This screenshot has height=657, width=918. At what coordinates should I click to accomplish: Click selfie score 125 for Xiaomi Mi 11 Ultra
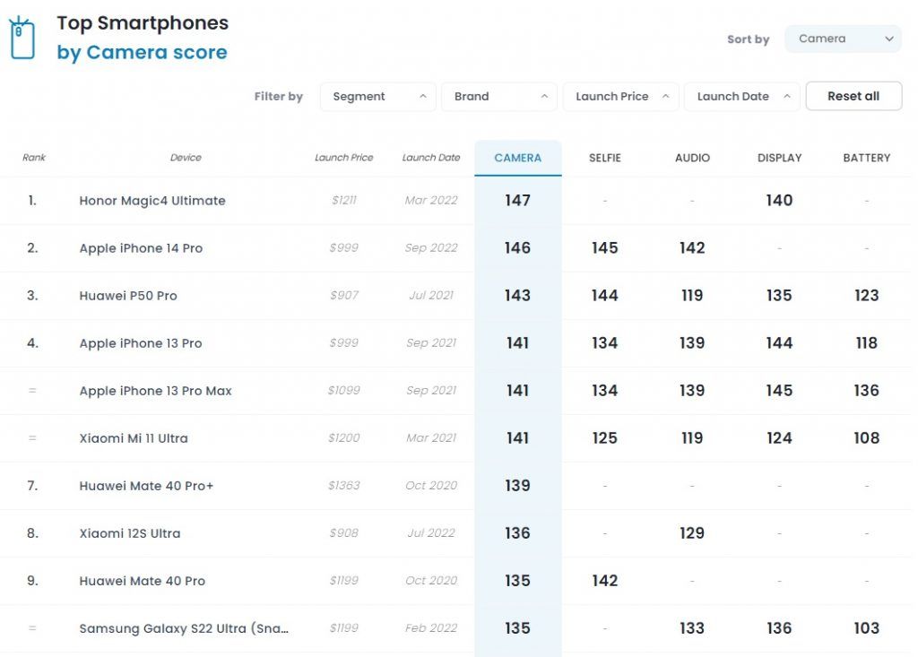coord(605,438)
